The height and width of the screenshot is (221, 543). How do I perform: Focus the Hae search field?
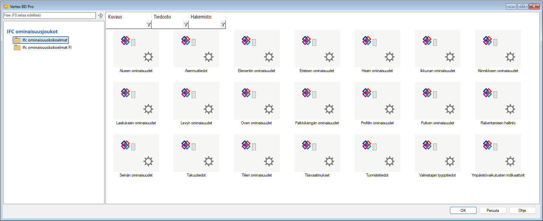click(50, 15)
